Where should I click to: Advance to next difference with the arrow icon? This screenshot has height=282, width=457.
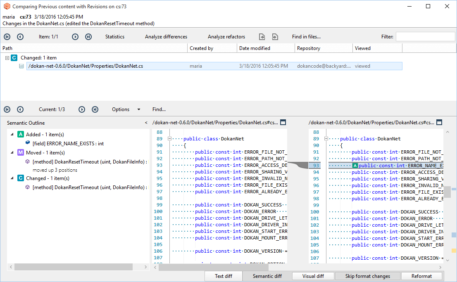click(x=81, y=109)
